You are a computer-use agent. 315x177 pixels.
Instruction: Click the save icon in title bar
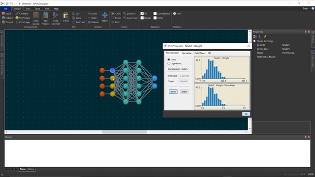click(x=7, y=3)
